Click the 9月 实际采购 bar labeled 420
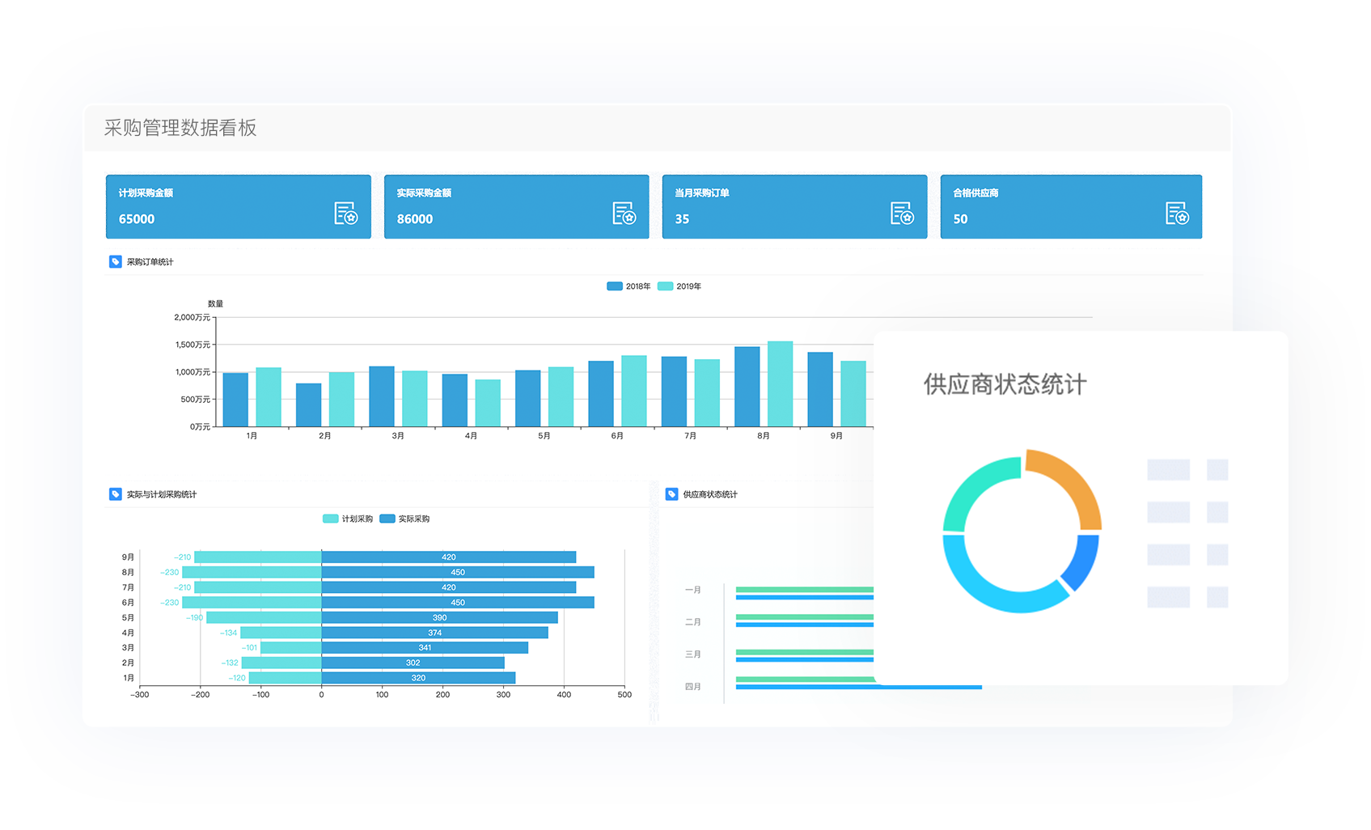 point(448,557)
